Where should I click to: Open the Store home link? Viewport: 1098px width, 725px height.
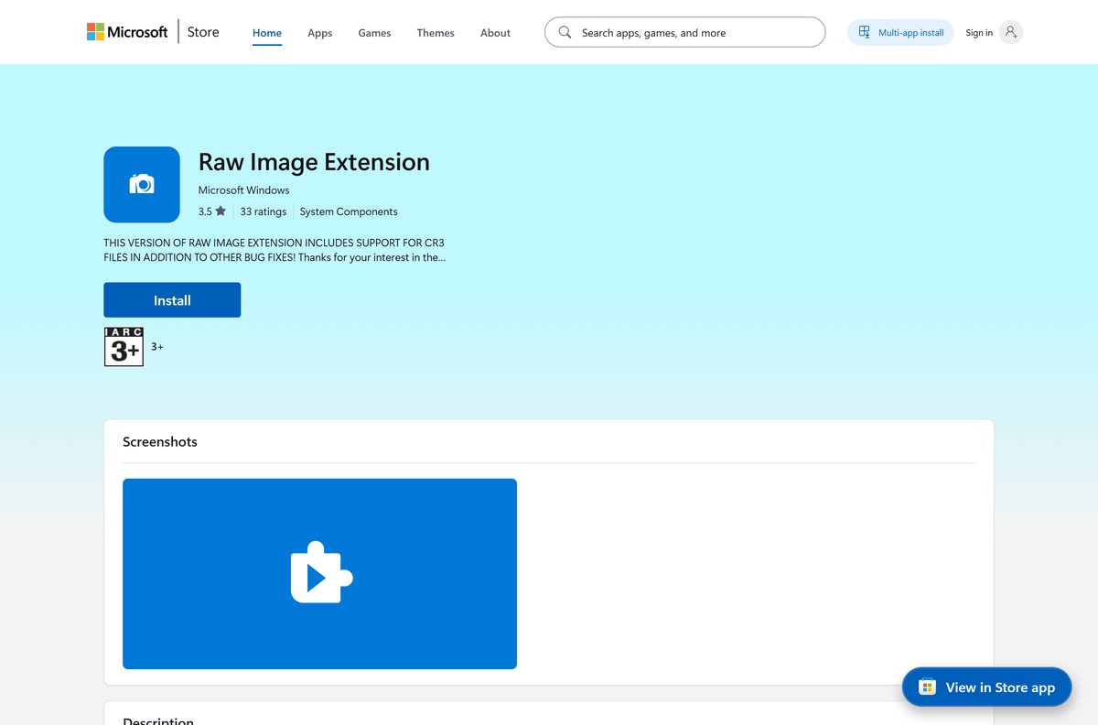pyautogui.click(x=203, y=32)
